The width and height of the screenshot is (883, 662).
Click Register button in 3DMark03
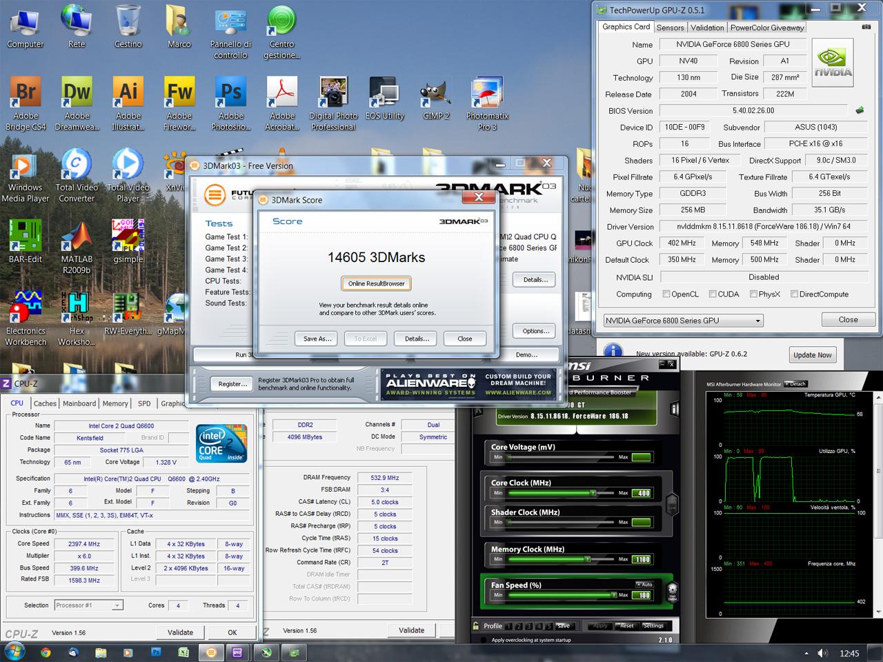pyautogui.click(x=232, y=384)
